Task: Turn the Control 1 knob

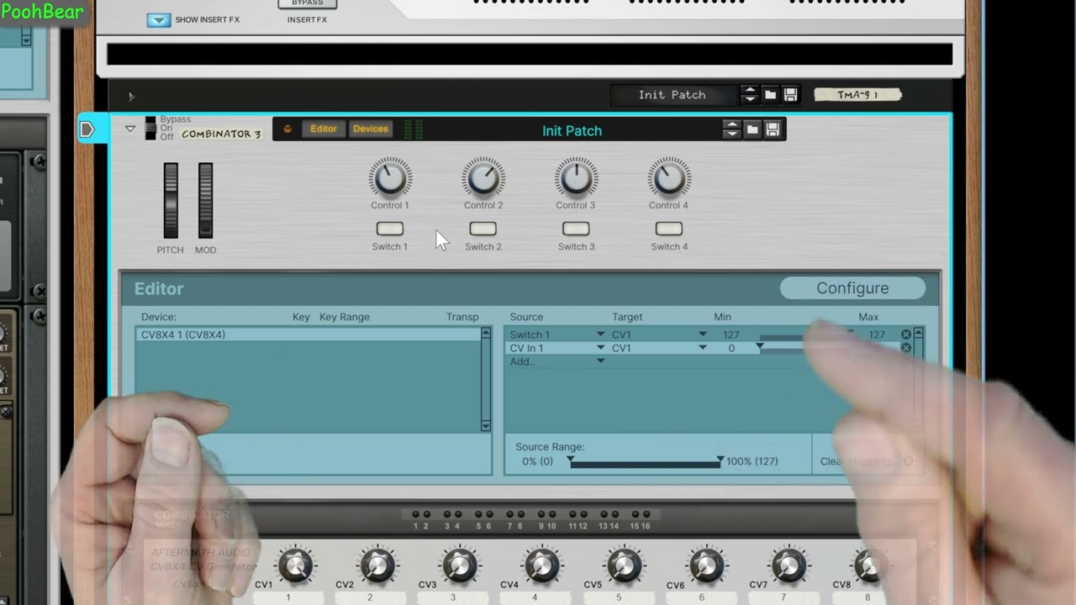Action: click(390, 178)
